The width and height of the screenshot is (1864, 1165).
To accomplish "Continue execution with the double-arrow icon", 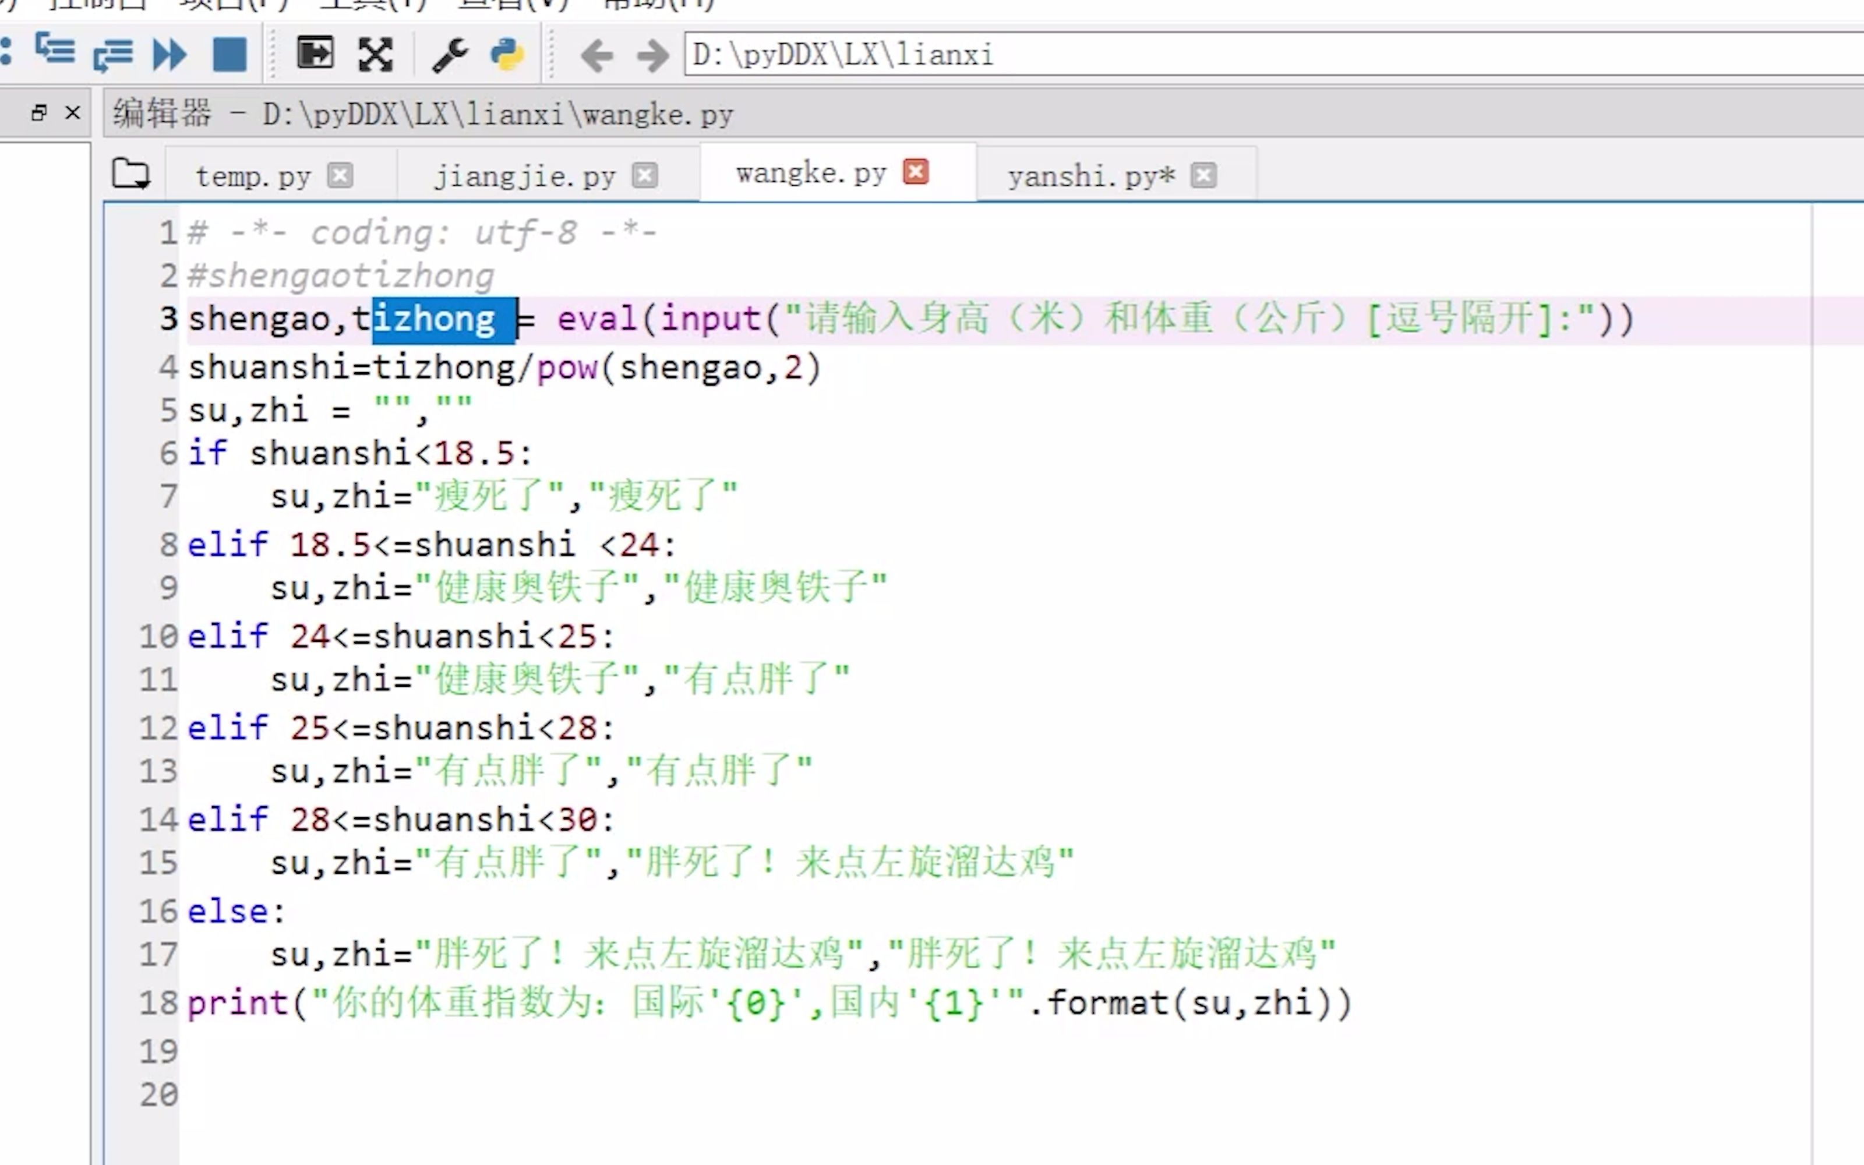I will coord(170,54).
